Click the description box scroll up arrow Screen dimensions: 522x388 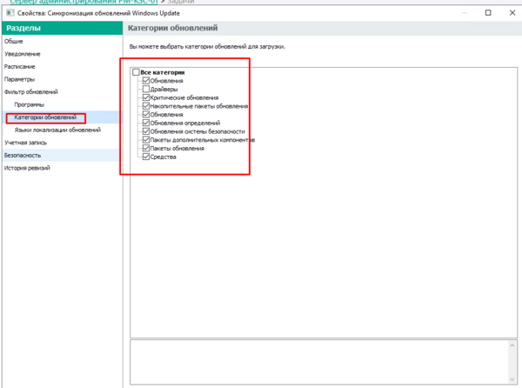tap(512, 345)
